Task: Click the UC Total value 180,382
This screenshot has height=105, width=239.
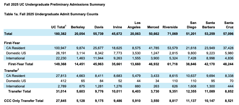Action: tap(60, 34)
